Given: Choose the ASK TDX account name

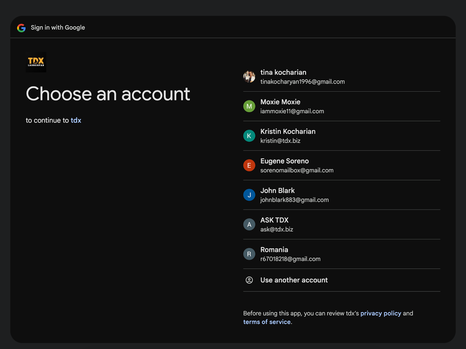Looking at the screenshot, I should 274,220.
